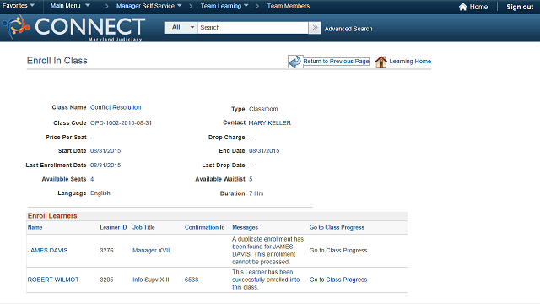Open the Main Menu dropdown
The height and width of the screenshot is (304, 540).
click(x=70, y=6)
